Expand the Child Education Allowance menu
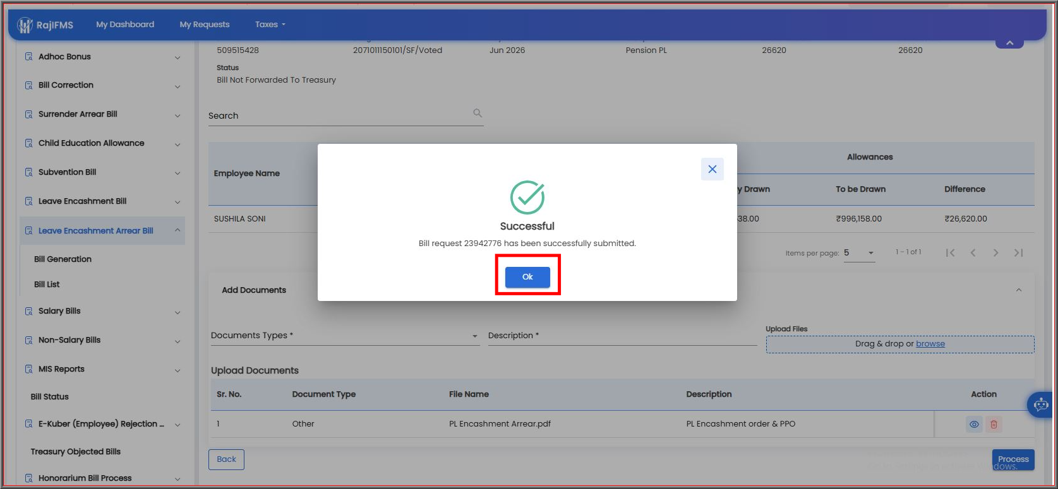This screenshot has width=1058, height=489. [x=177, y=144]
